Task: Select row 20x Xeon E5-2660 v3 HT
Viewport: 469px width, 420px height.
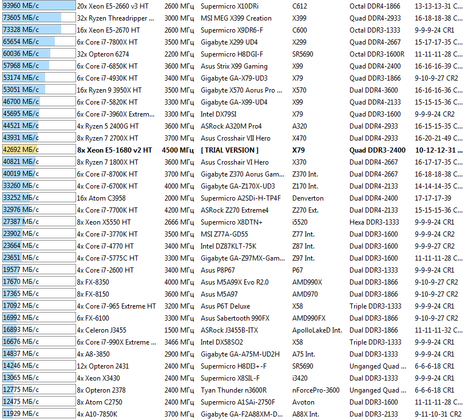Action: tap(113, 6)
